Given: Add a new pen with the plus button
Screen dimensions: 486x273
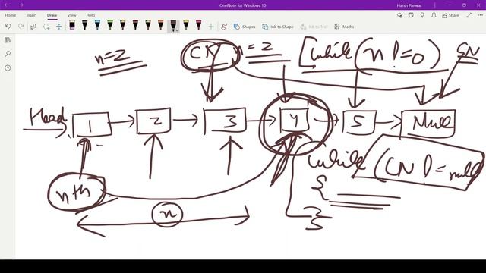Looking at the screenshot, I should pyautogui.click(x=211, y=27).
